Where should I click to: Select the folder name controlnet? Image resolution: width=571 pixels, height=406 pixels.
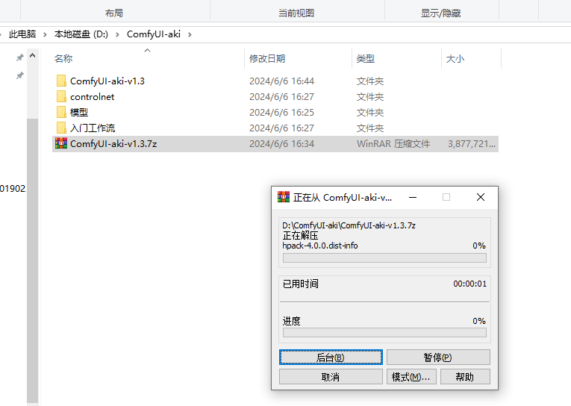click(92, 96)
